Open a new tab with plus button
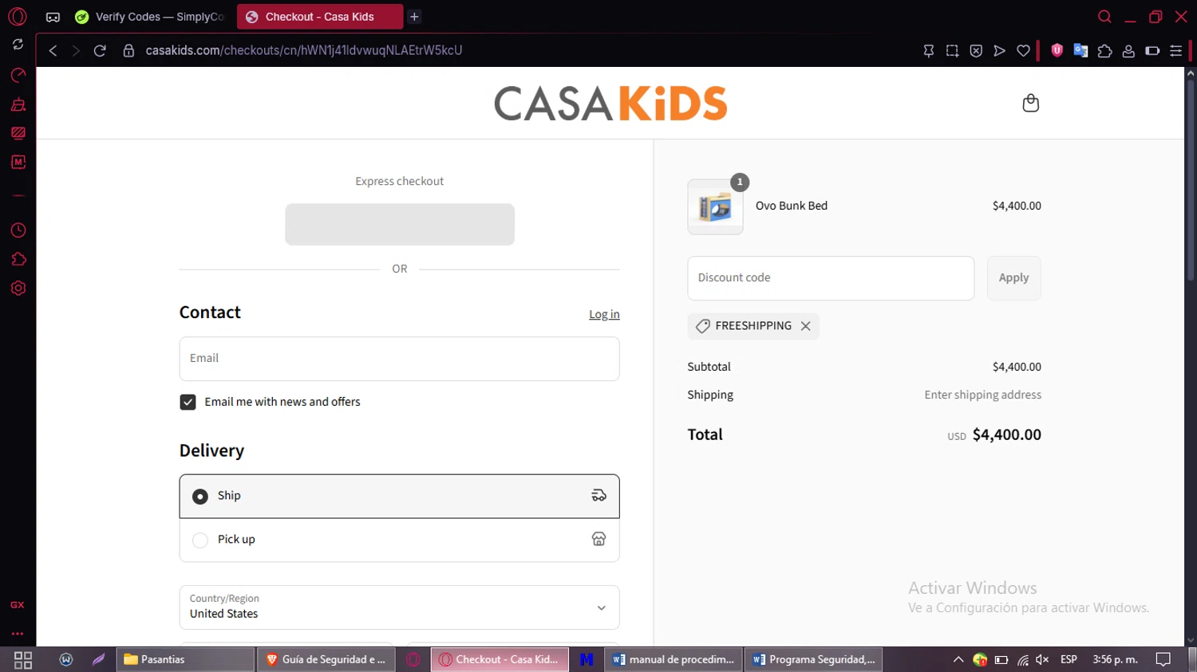1197x672 pixels. [x=414, y=17]
